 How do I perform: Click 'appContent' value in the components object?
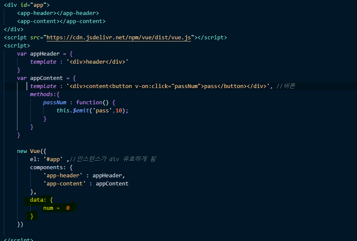[112, 184]
